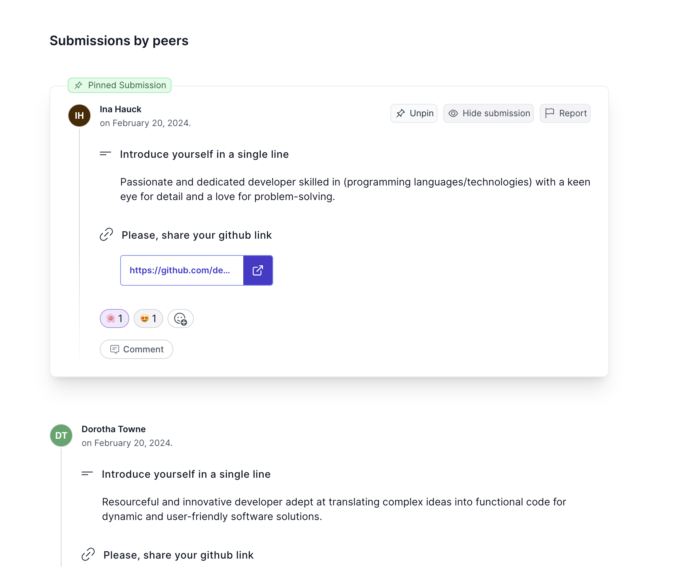
Task: Comment on Ina Hauck's submission
Action: [x=137, y=349]
